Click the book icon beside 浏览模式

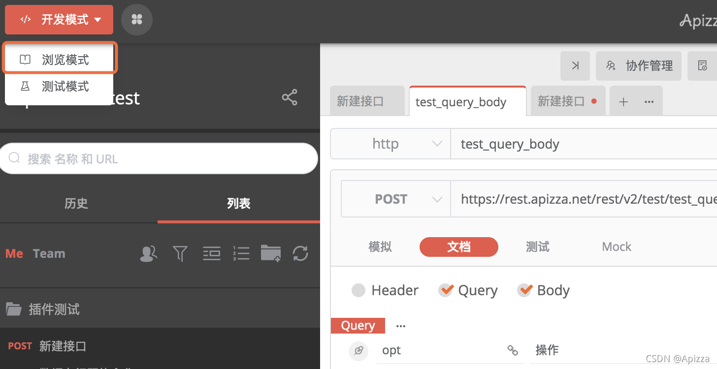click(x=25, y=60)
